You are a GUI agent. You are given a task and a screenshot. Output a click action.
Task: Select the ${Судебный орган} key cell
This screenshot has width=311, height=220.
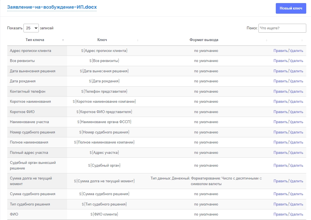point(104,166)
